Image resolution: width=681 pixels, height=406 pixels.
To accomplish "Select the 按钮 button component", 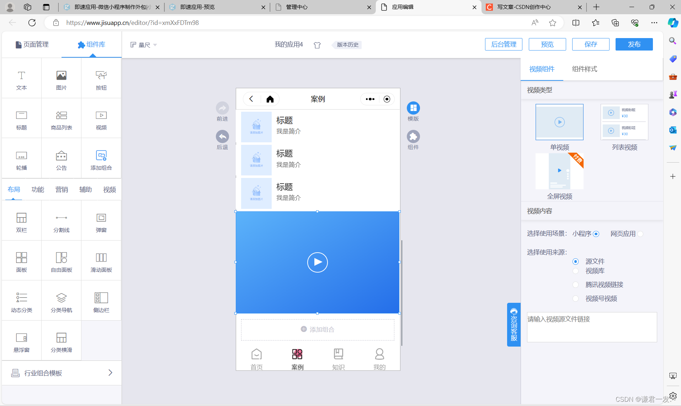I will pos(101,80).
